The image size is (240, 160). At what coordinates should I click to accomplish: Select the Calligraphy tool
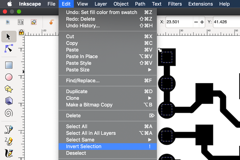[x=9, y=153]
